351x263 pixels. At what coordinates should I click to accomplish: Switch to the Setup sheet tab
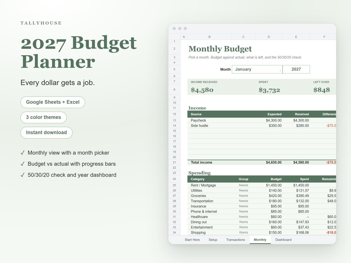(213, 240)
